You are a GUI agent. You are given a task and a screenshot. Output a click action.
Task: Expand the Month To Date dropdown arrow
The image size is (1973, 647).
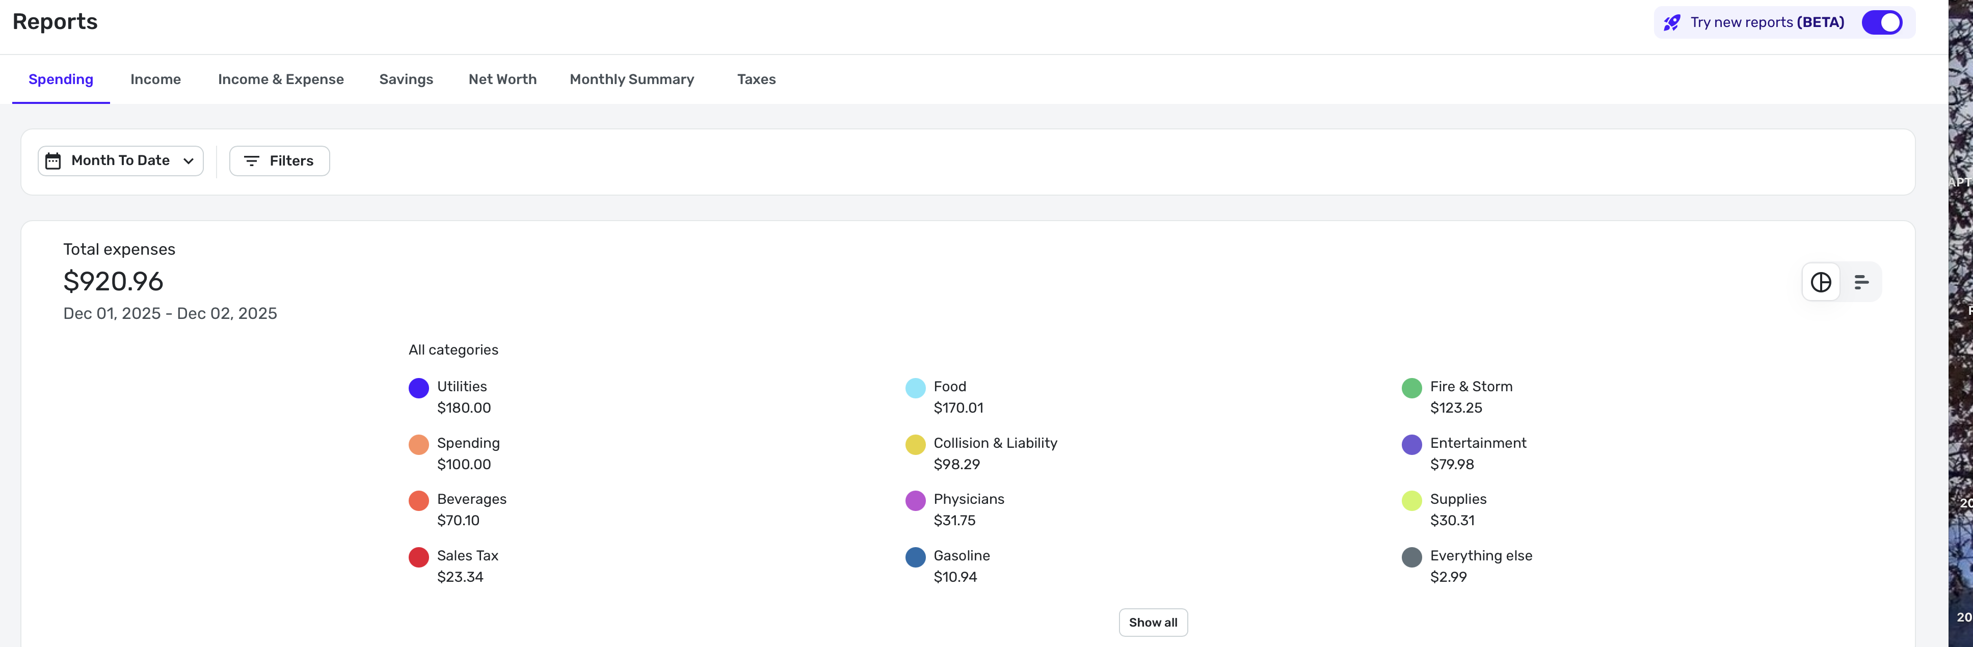(189, 161)
